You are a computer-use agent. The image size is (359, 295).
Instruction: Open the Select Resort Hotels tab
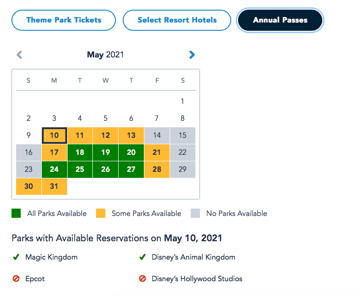177,20
